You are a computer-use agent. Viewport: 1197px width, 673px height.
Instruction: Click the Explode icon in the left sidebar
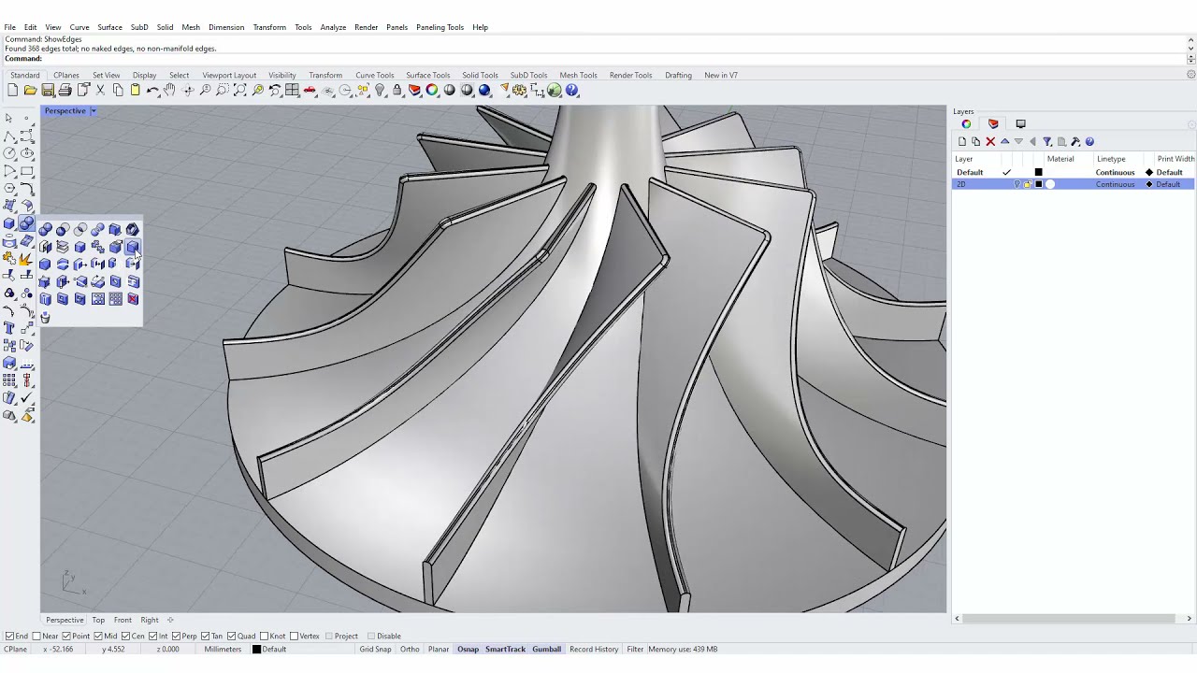click(x=26, y=259)
